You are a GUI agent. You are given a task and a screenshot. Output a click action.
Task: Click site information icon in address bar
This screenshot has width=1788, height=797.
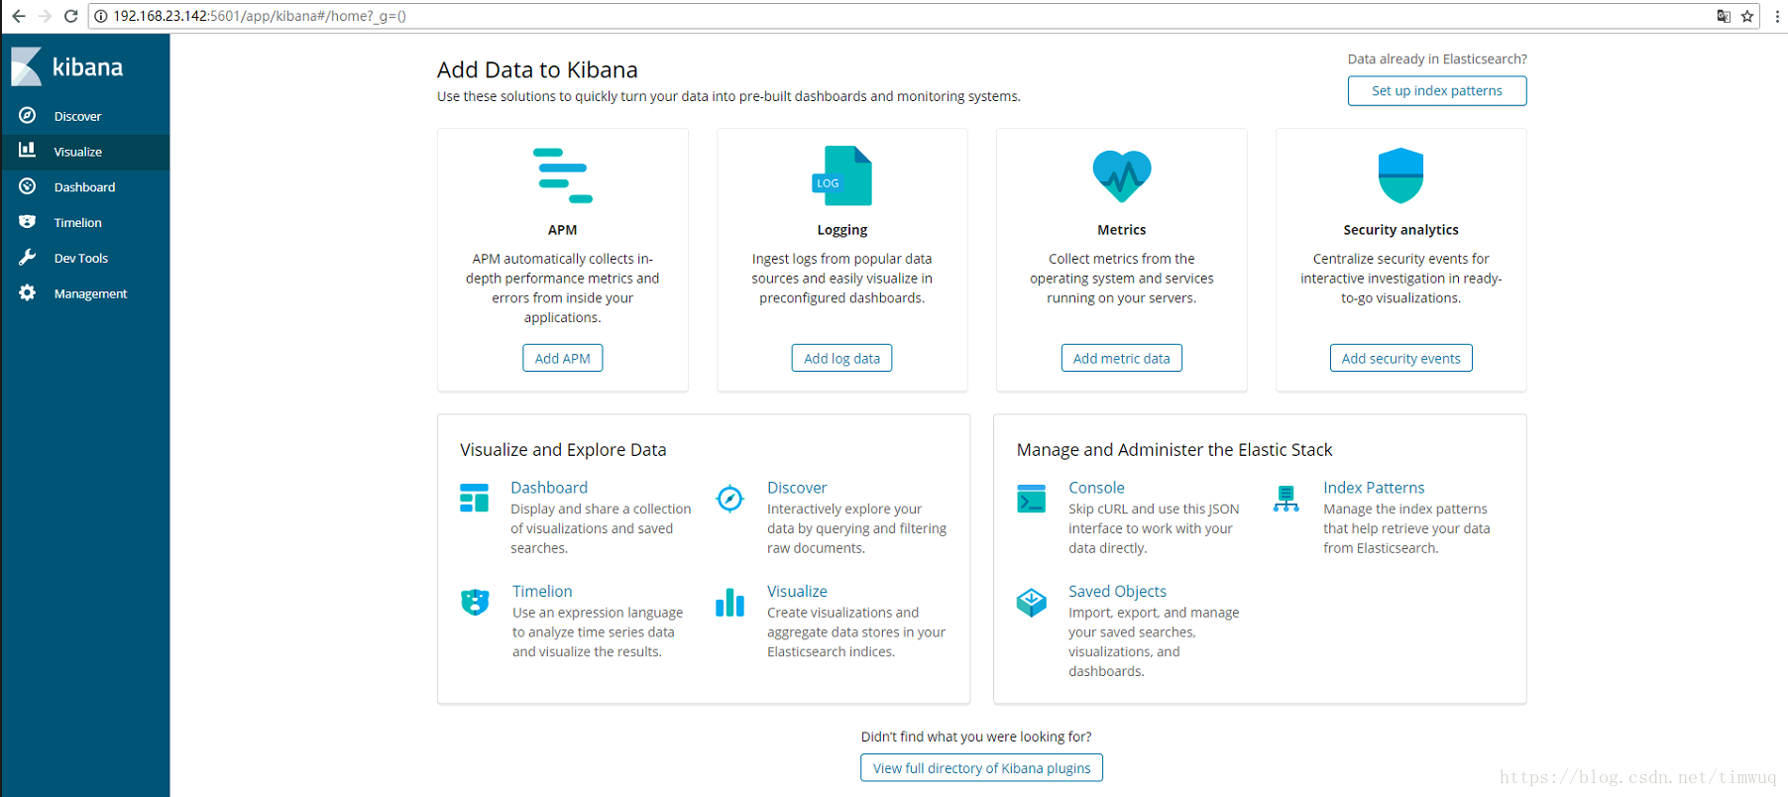pyautogui.click(x=100, y=16)
